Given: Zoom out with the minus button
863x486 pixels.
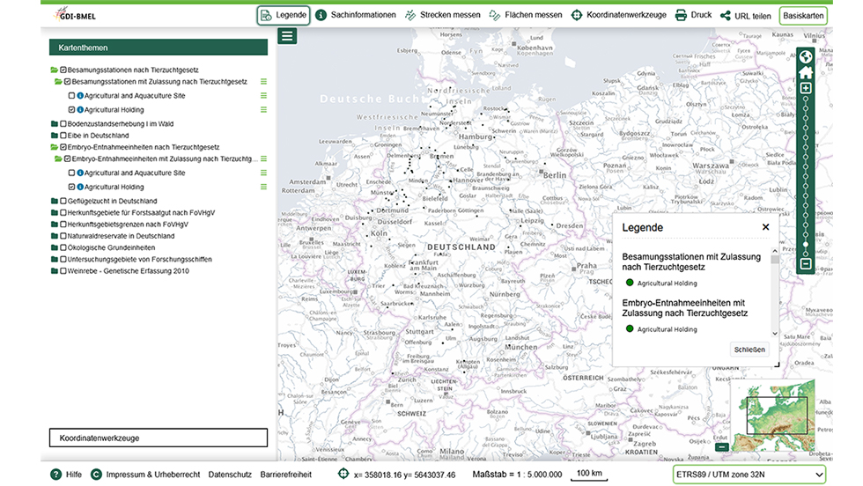Looking at the screenshot, I should 805,264.
